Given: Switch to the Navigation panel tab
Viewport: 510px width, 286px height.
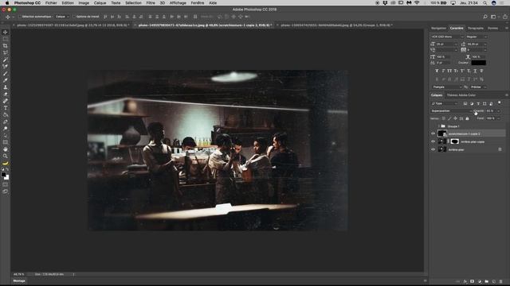Looking at the screenshot, I should [x=438, y=29].
